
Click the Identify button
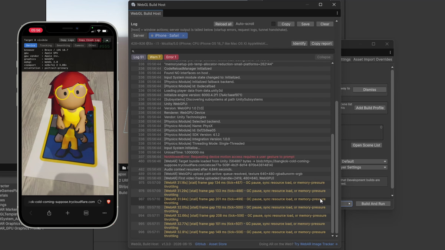299,43
